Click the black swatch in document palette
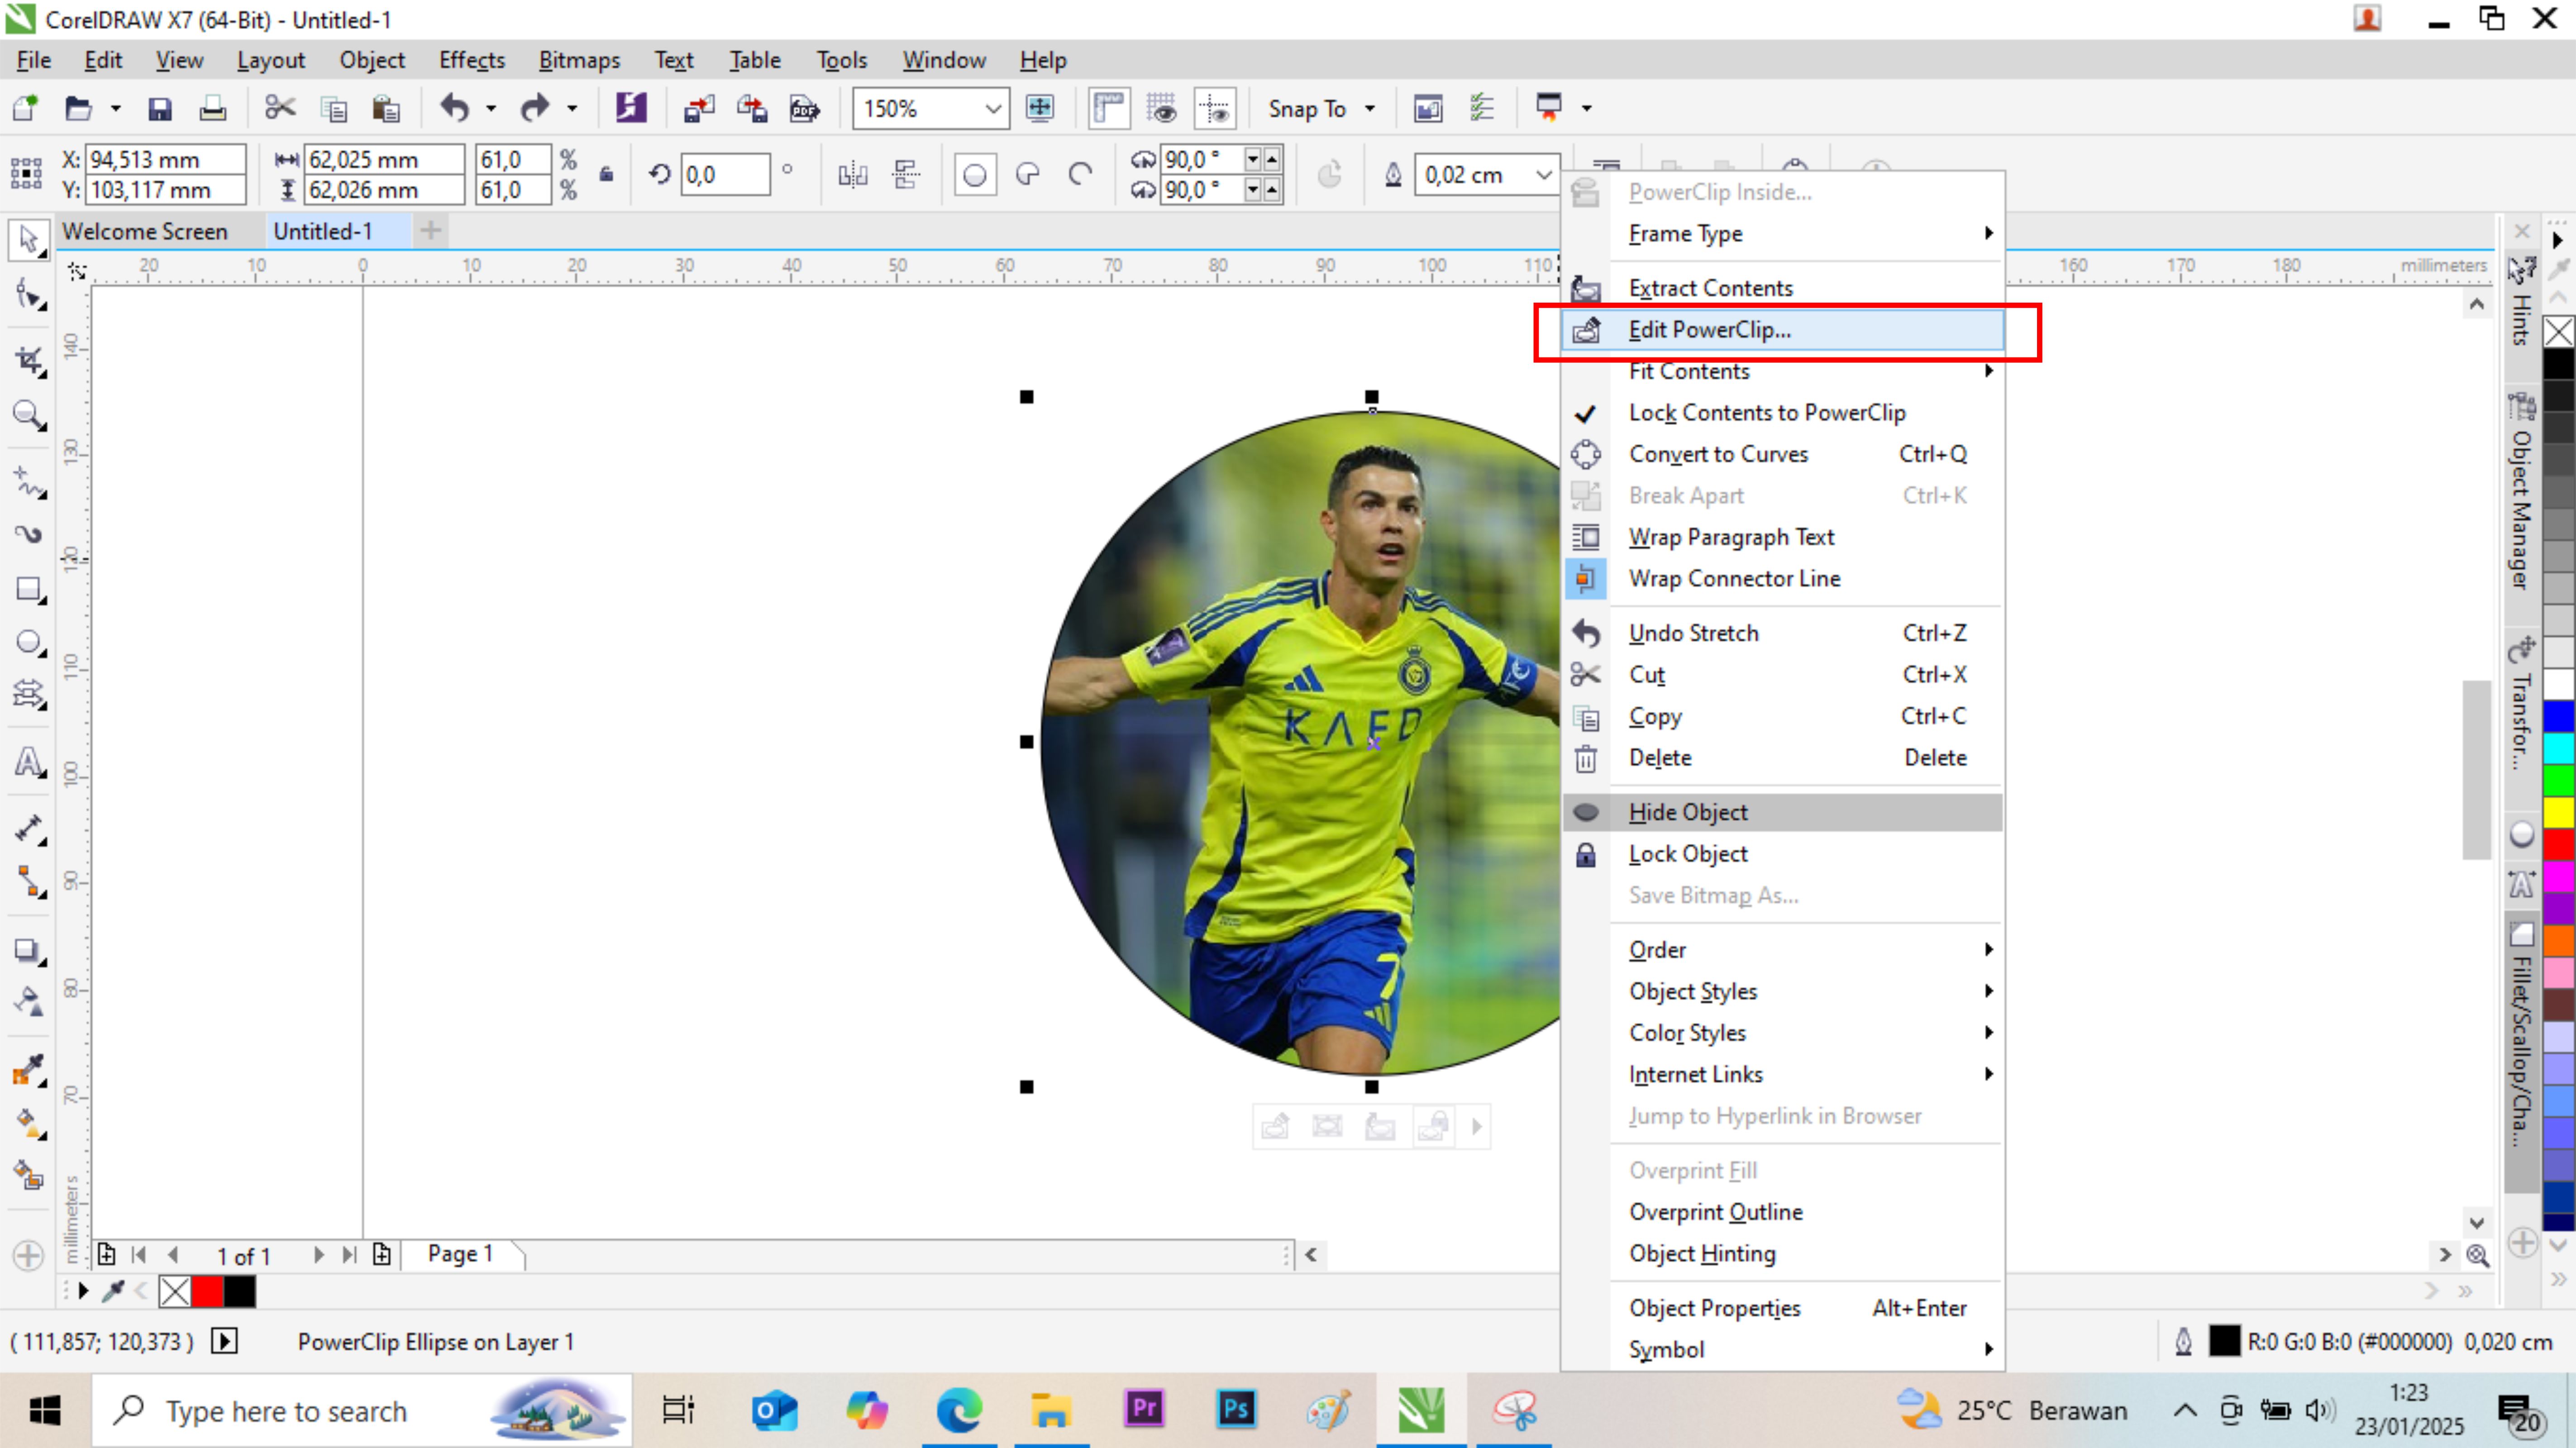Viewport: 2576px width, 1448px height. [x=240, y=1292]
